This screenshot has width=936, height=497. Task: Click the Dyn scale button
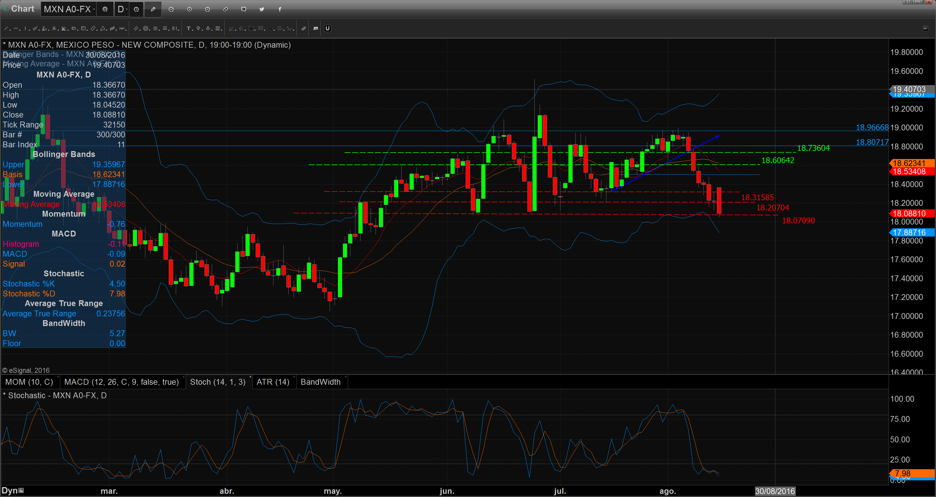[x=12, y=491]
